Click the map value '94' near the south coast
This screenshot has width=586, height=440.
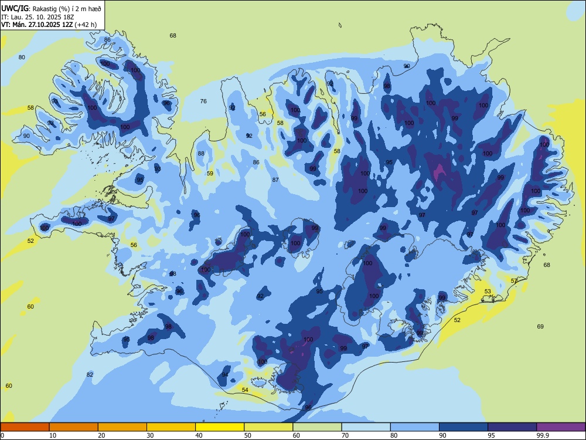tap(225, 374)
